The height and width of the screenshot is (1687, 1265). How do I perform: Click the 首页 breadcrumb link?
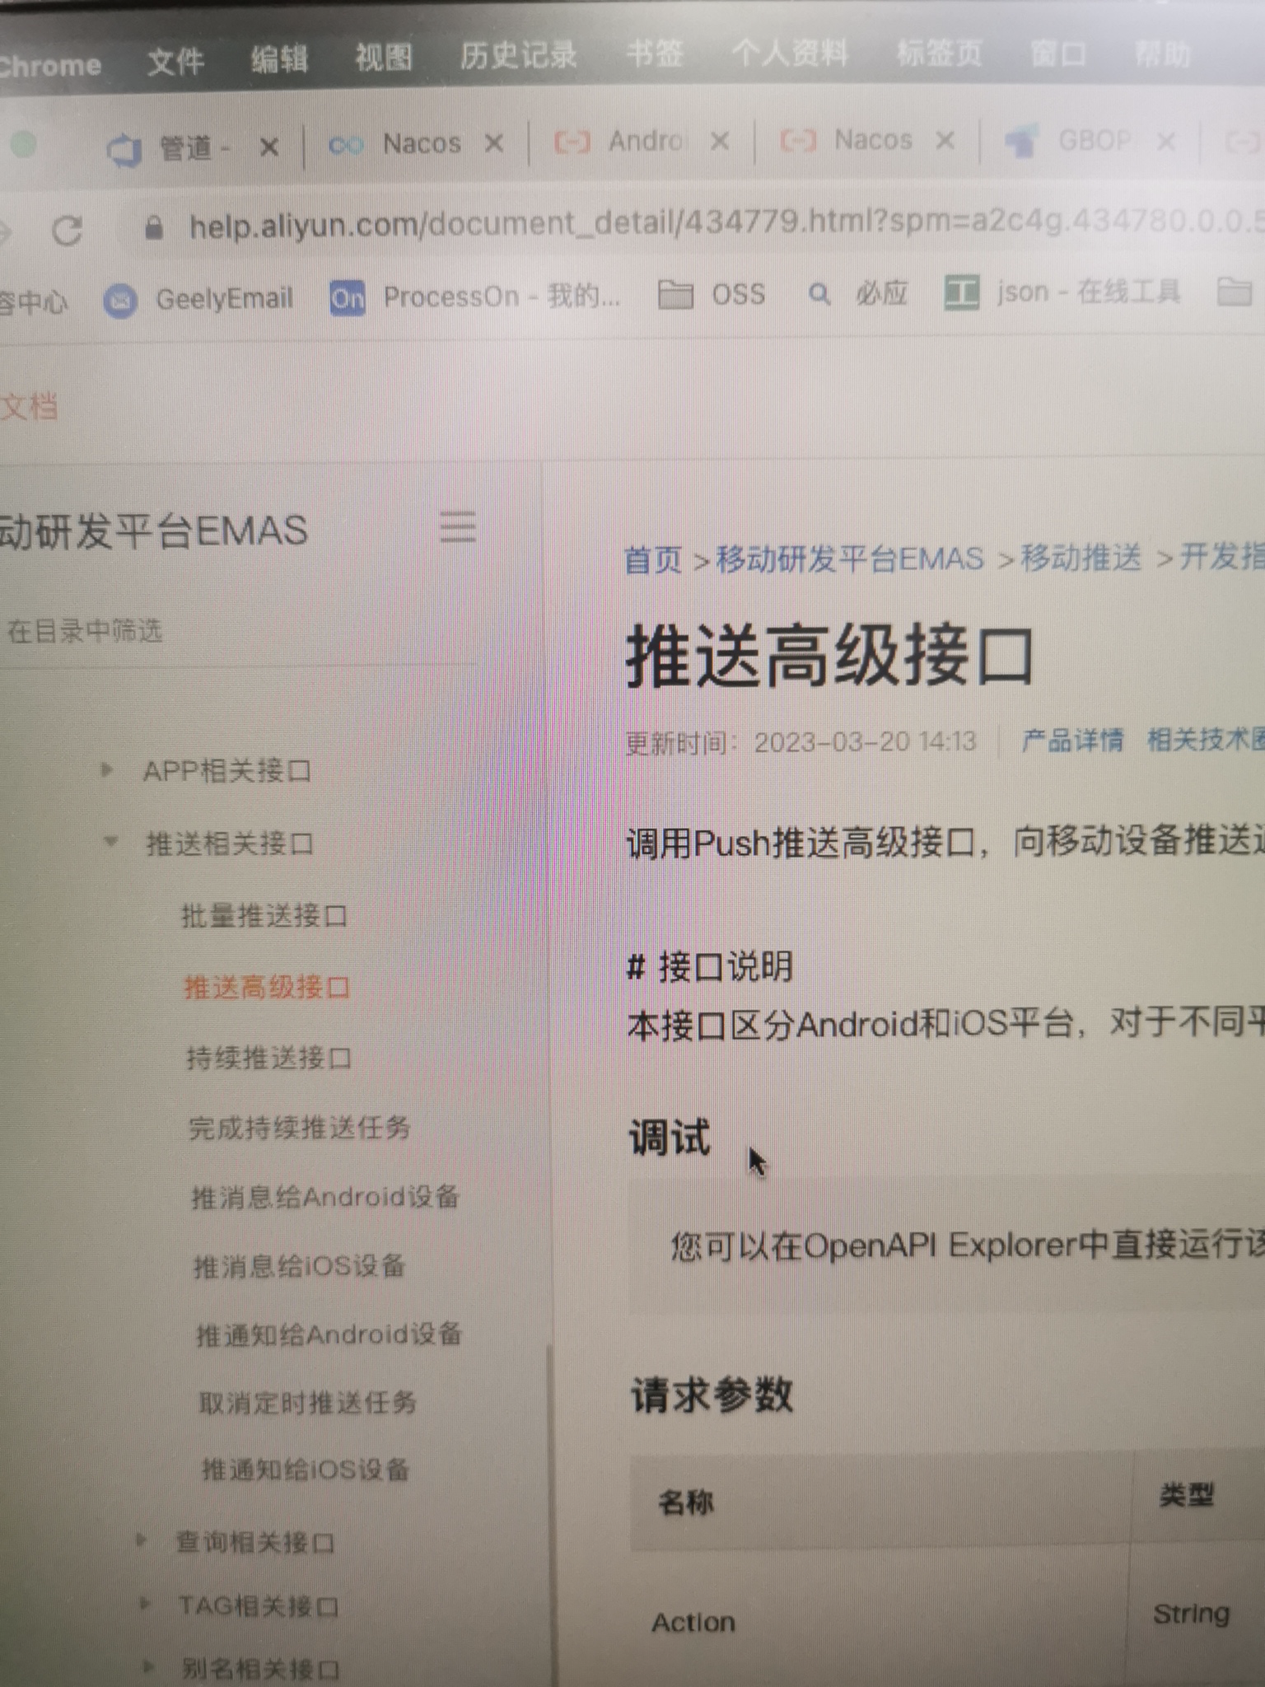click(654, 560)
